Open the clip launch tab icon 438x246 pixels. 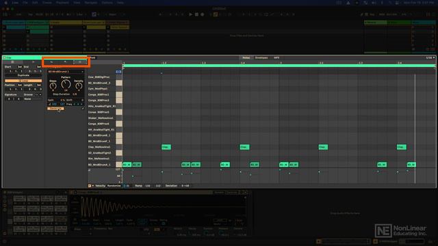(x=33, y=62)
